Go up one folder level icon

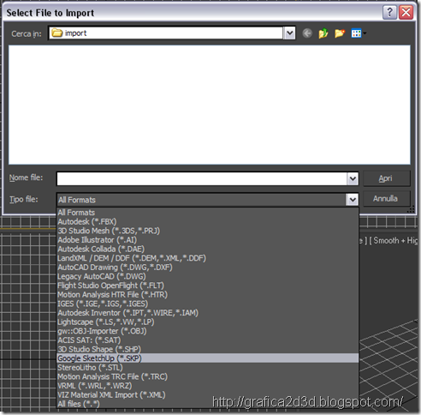click(x=323, y=33)
